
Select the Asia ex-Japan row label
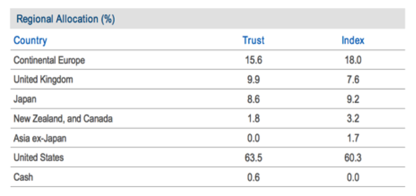pos(40,138)
